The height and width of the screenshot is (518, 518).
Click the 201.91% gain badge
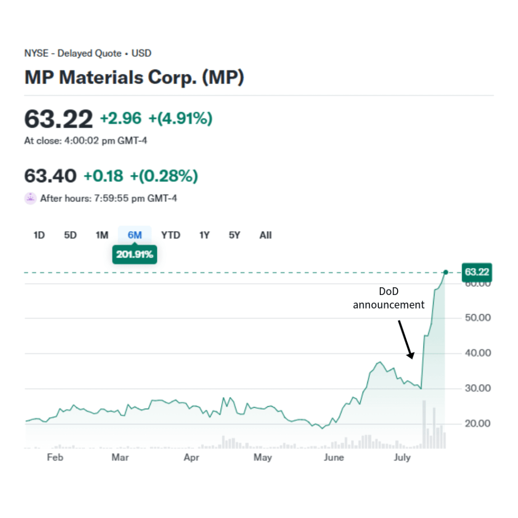(x=135, y=254)
